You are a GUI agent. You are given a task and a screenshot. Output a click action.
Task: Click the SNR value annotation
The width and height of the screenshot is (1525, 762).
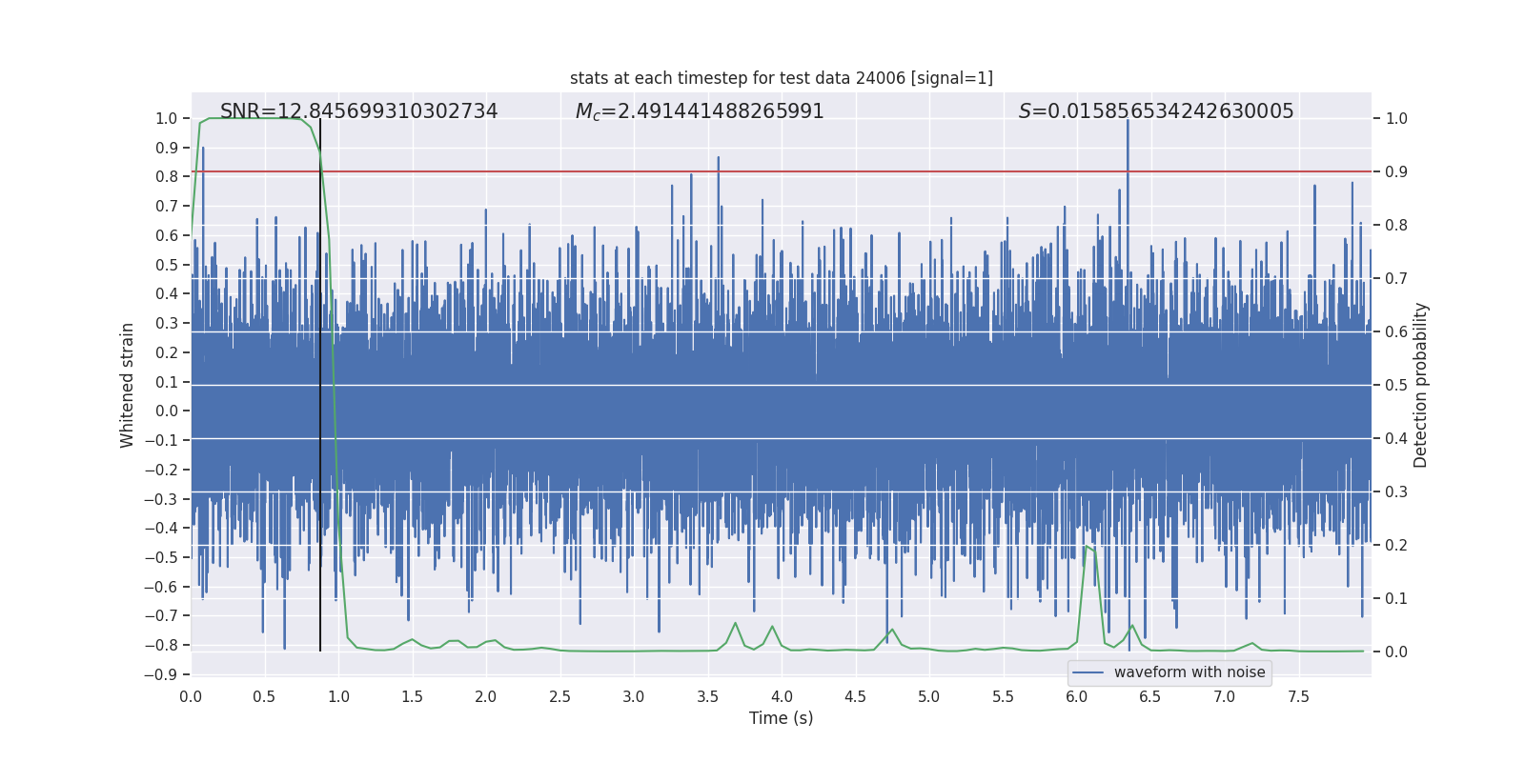tap(358, 111)
